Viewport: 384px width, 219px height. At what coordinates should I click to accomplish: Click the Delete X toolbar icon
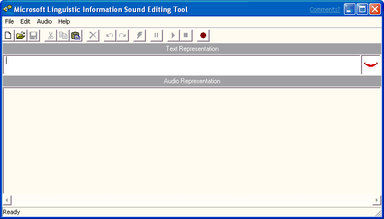[93, 36]
